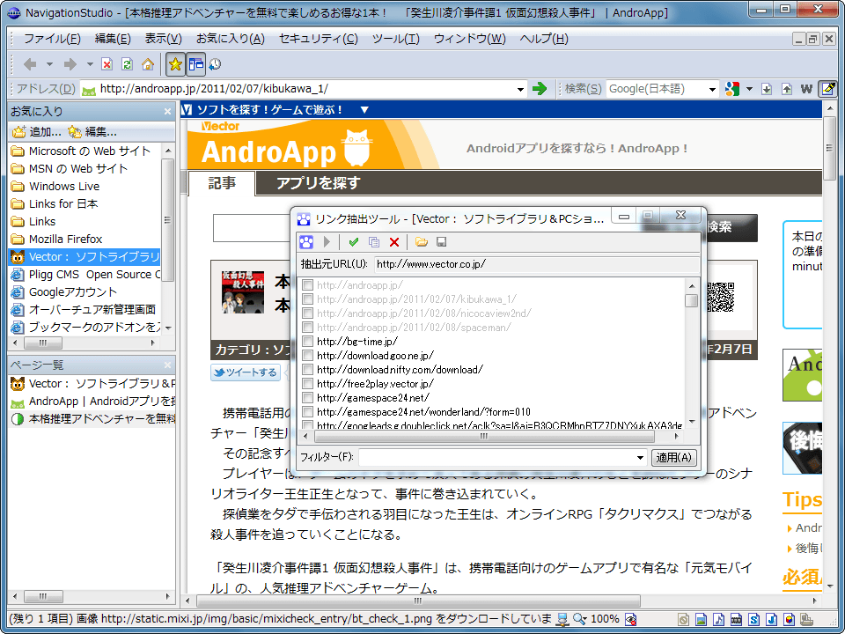Click the 抽出元URL input field
This screenshot has width=845, height=634.
click(x=537, y=264)
